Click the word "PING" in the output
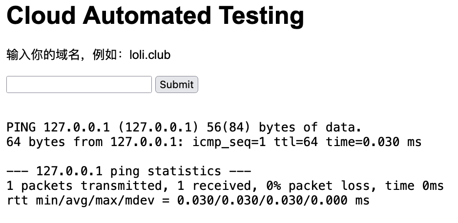The width and height of the screenshot is (458, 223). (x=21, y=128)
